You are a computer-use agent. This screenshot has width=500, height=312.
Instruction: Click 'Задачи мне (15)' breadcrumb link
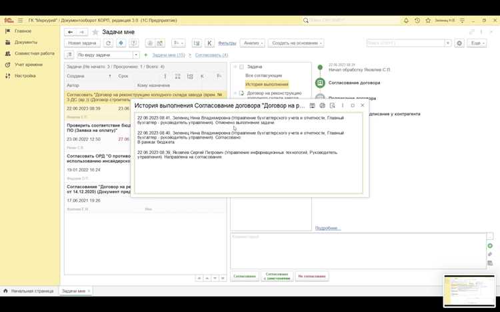(x=169, y=55)
